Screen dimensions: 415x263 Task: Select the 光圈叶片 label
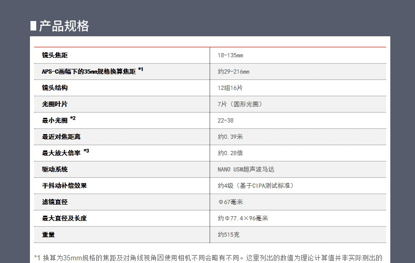(55, 104)
